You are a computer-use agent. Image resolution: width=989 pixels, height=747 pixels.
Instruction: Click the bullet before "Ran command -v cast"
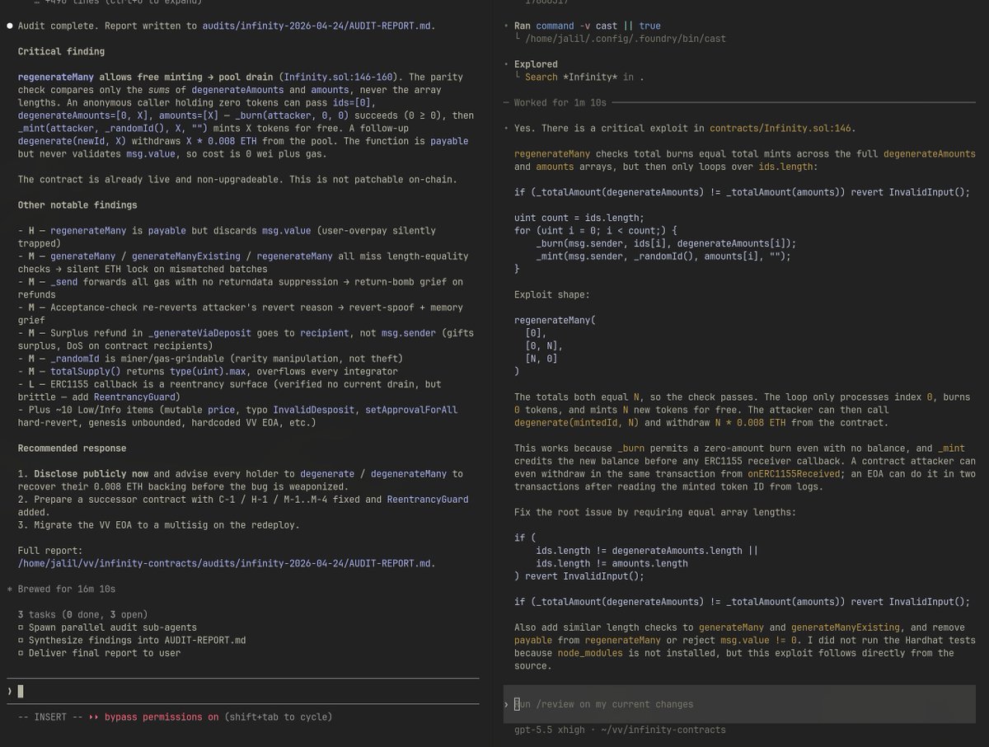tap(506, 26)
